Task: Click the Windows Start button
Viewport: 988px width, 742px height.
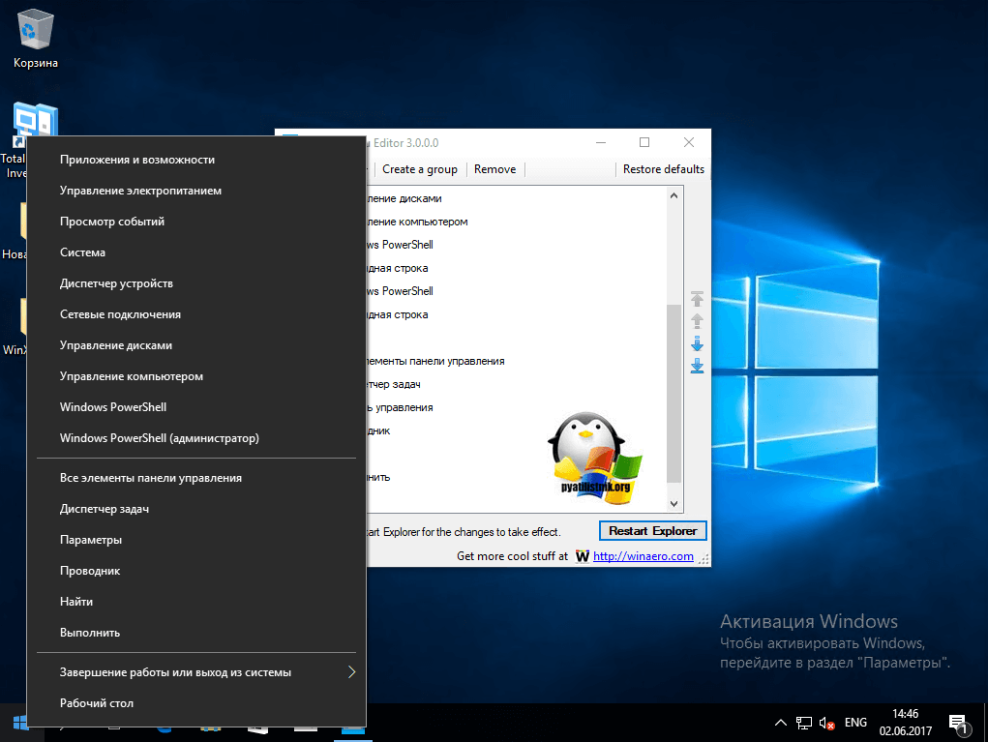Action: 19,723
